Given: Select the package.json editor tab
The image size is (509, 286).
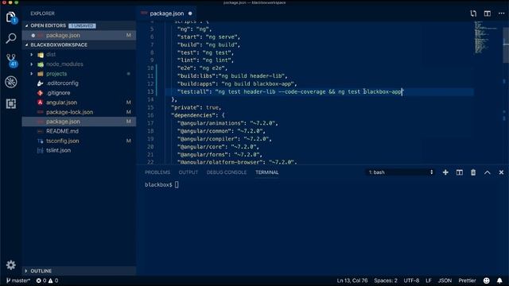Looking at the screenshot, I should (x=167, y=14).
